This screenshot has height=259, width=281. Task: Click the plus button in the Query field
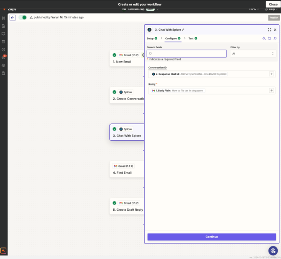click(271, 91)
